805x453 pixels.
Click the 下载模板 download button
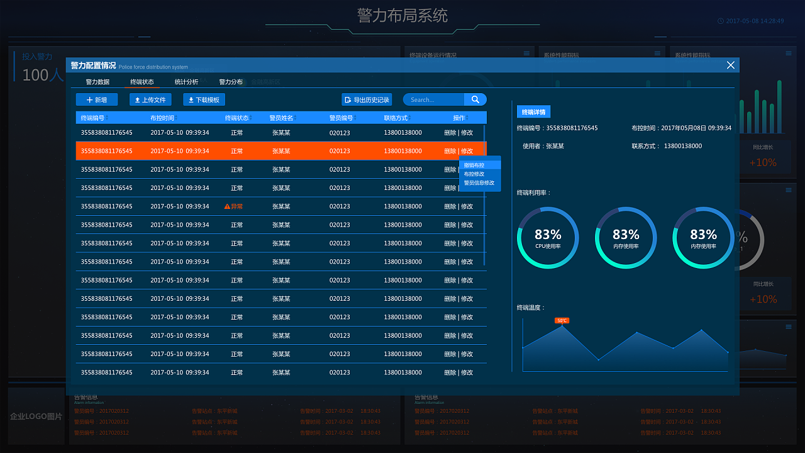click(x=204, y=99)
